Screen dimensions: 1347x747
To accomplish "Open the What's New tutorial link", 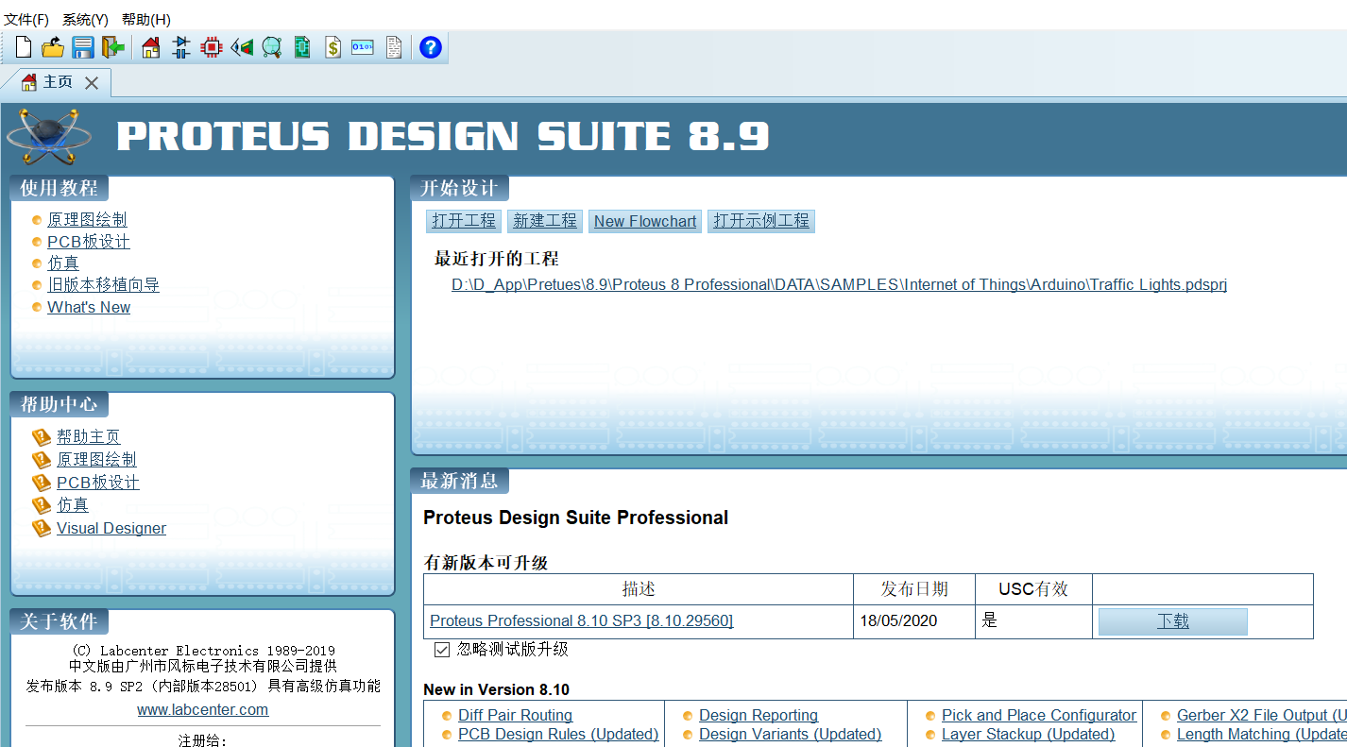I will pyautogui.click(x=89, y=307).
